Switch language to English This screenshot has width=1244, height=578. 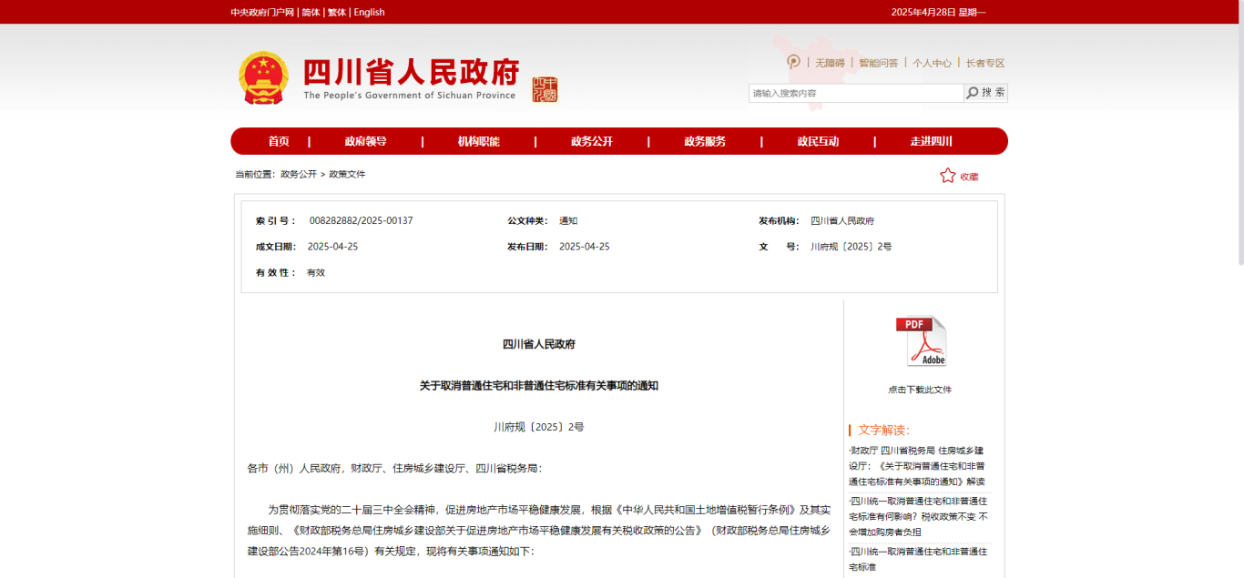pyautogui.click(x=369, y=12)
